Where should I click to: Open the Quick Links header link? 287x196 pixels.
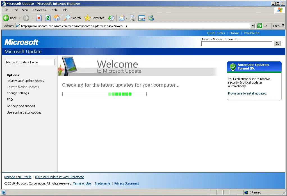coord(216,33)
